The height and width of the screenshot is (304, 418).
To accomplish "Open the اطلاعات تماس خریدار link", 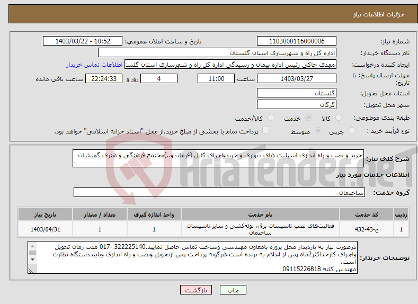I will (94, 65).
